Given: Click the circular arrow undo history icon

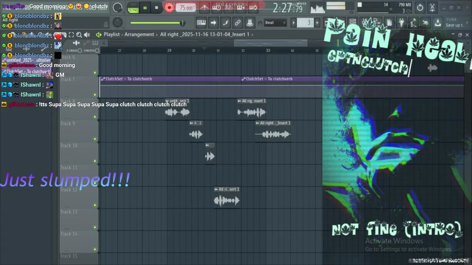Looking at the screenshot, I should point(420,7).
